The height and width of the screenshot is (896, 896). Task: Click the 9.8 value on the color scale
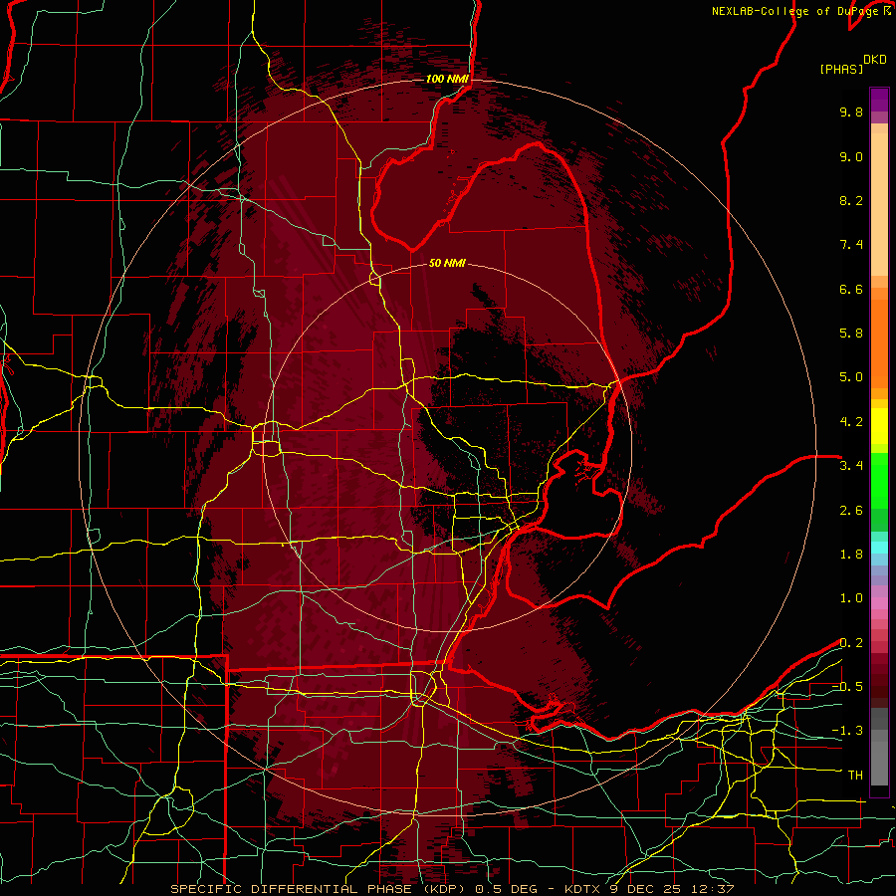coord(851,112)
